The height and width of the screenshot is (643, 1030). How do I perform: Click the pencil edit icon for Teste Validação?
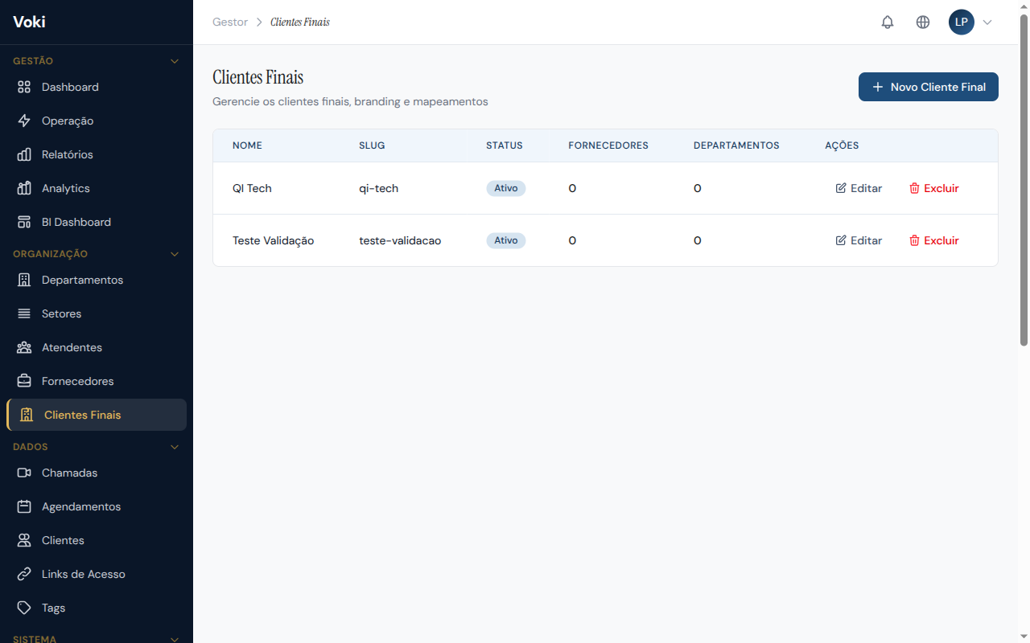tap(841, 240)
